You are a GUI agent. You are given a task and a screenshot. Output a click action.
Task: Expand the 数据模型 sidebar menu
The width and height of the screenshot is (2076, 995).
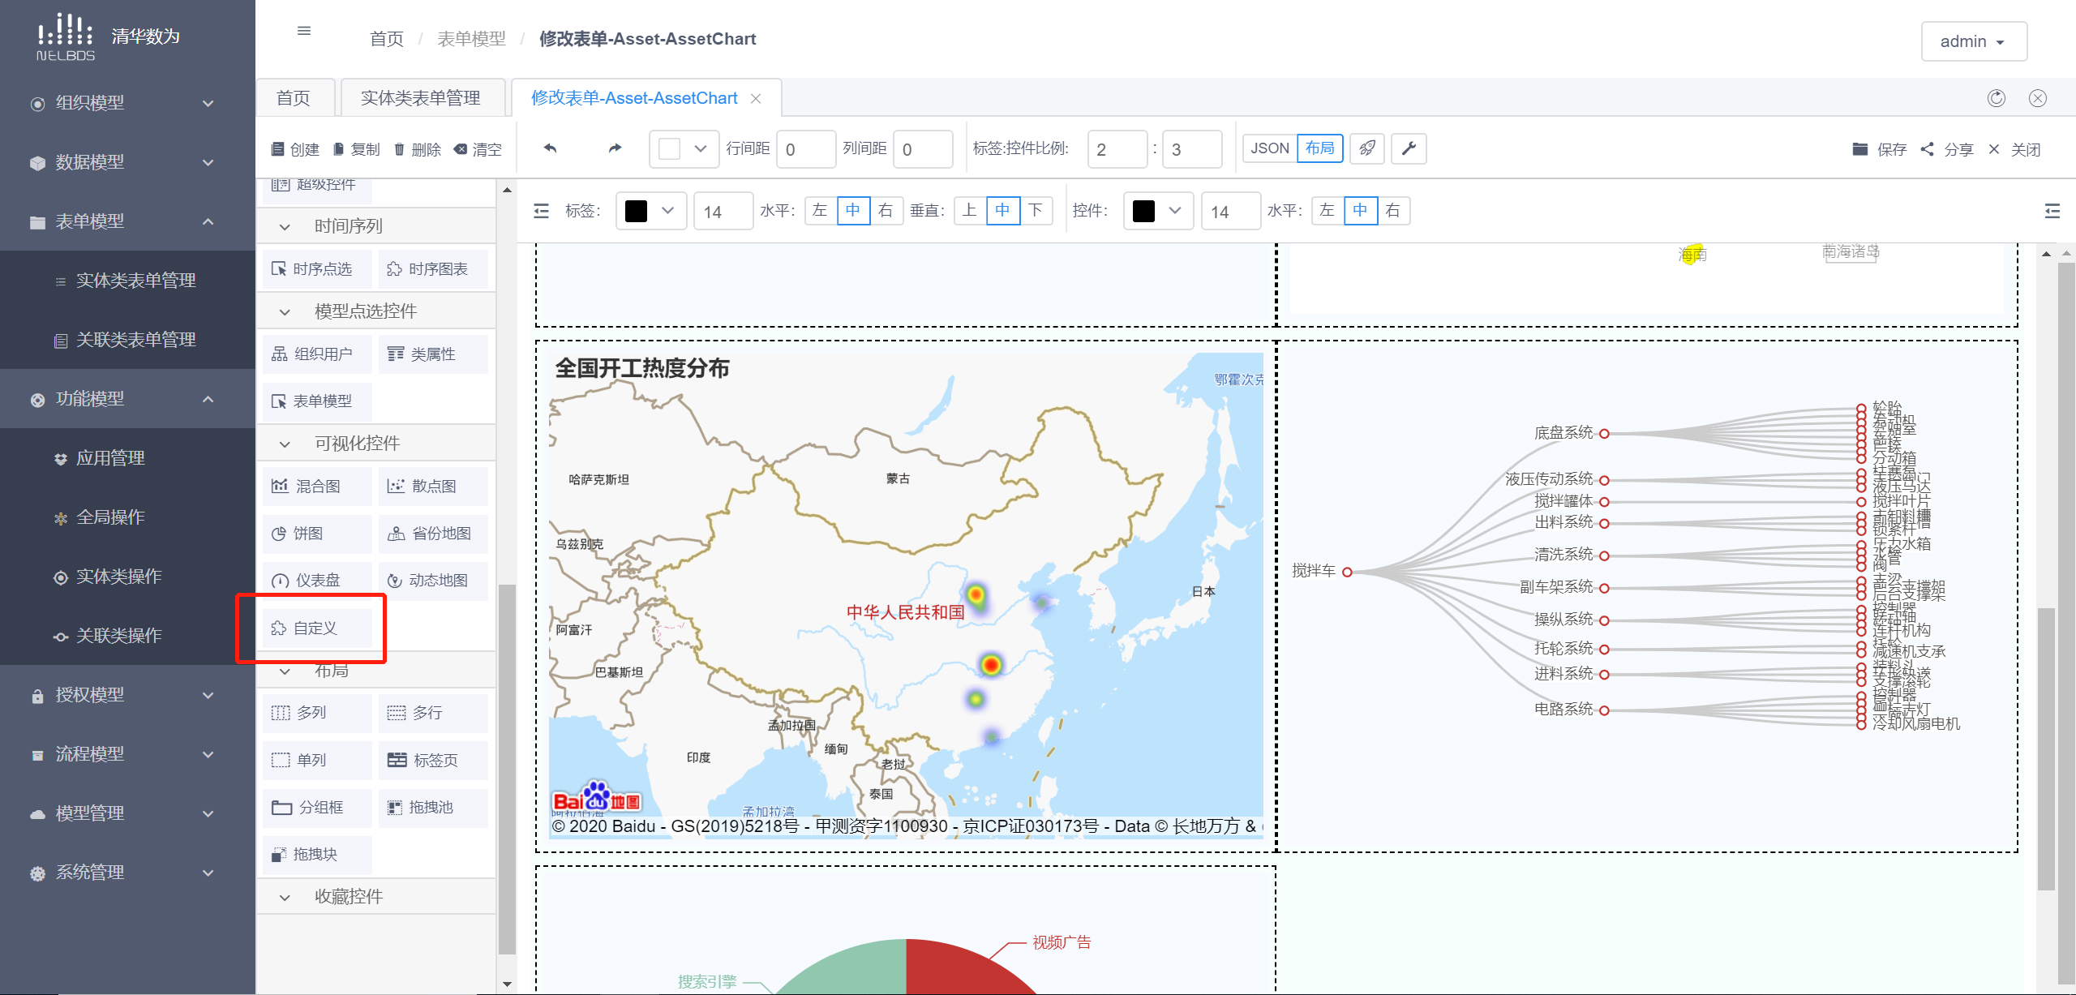[x=127, y=162]
